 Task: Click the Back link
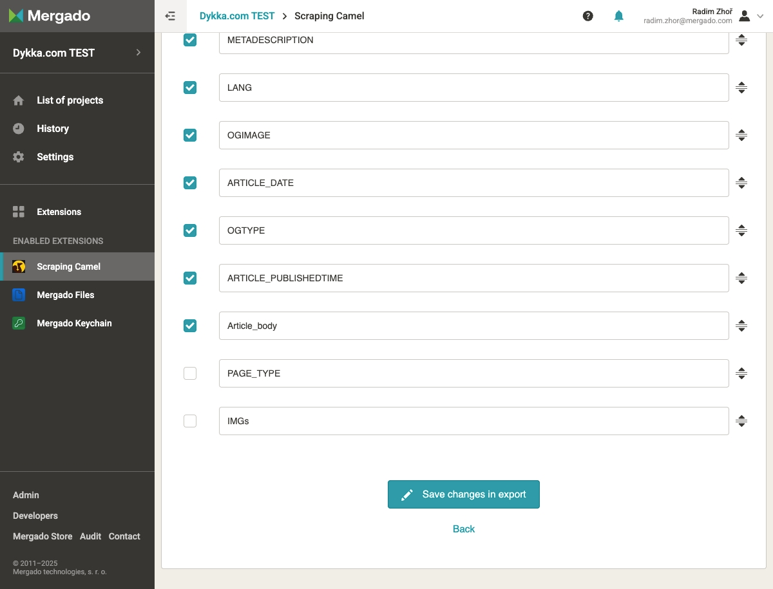(x=463, y=529)
